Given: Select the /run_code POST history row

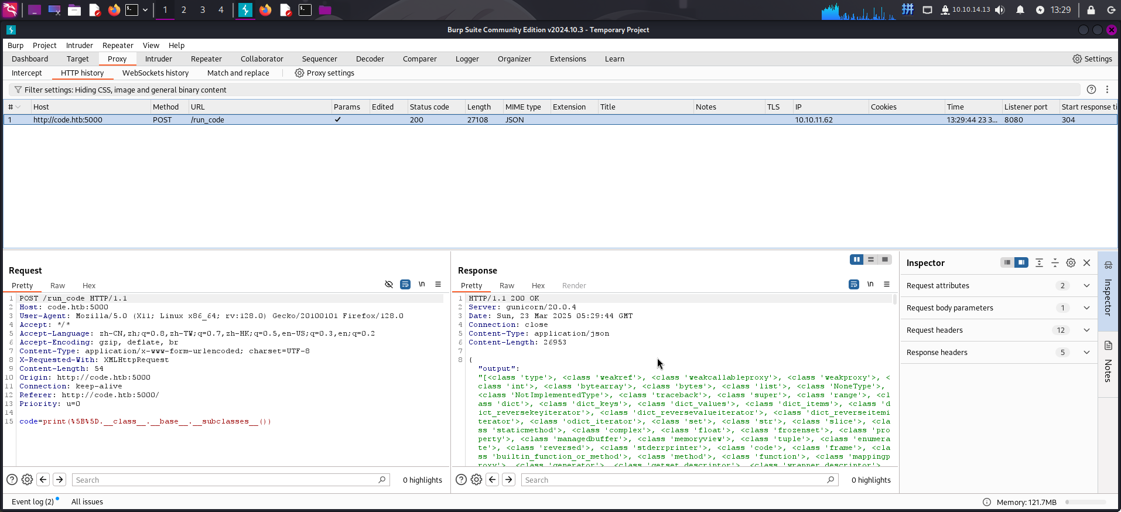Looking at the screenshot, I should (560, 120).
